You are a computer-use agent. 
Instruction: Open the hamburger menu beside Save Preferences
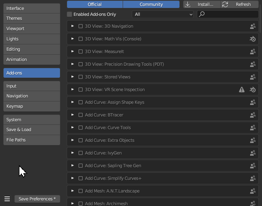(x=7, y=199)
